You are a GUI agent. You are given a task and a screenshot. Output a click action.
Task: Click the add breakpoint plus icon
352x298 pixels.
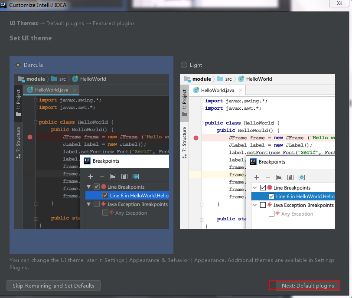[90, 177]
